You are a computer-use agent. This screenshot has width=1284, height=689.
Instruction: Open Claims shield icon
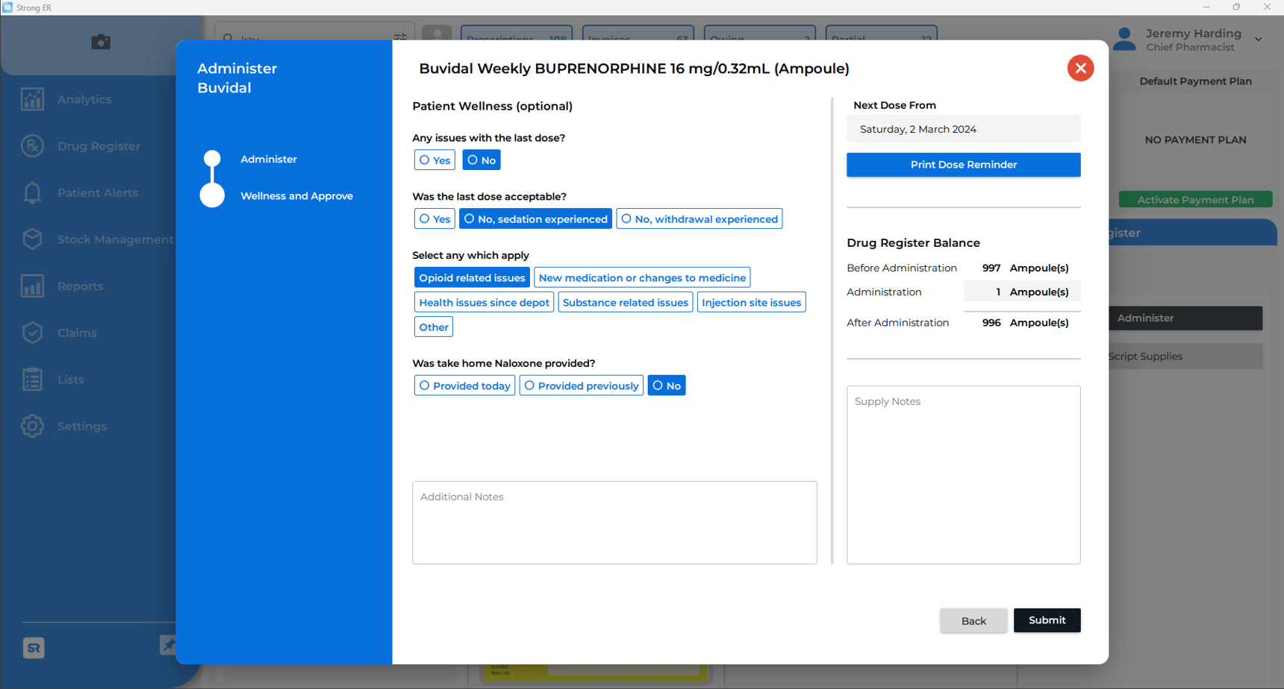click(x=32, y=333)
